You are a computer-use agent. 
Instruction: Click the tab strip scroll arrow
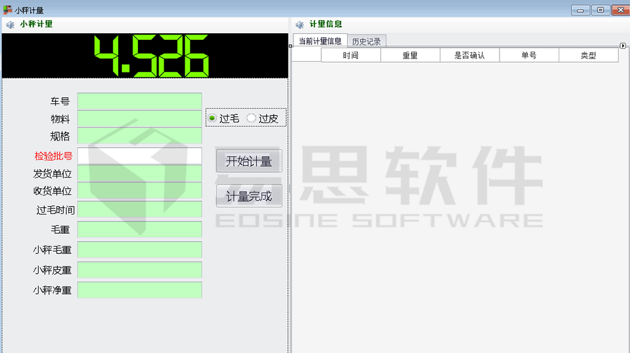623,46
